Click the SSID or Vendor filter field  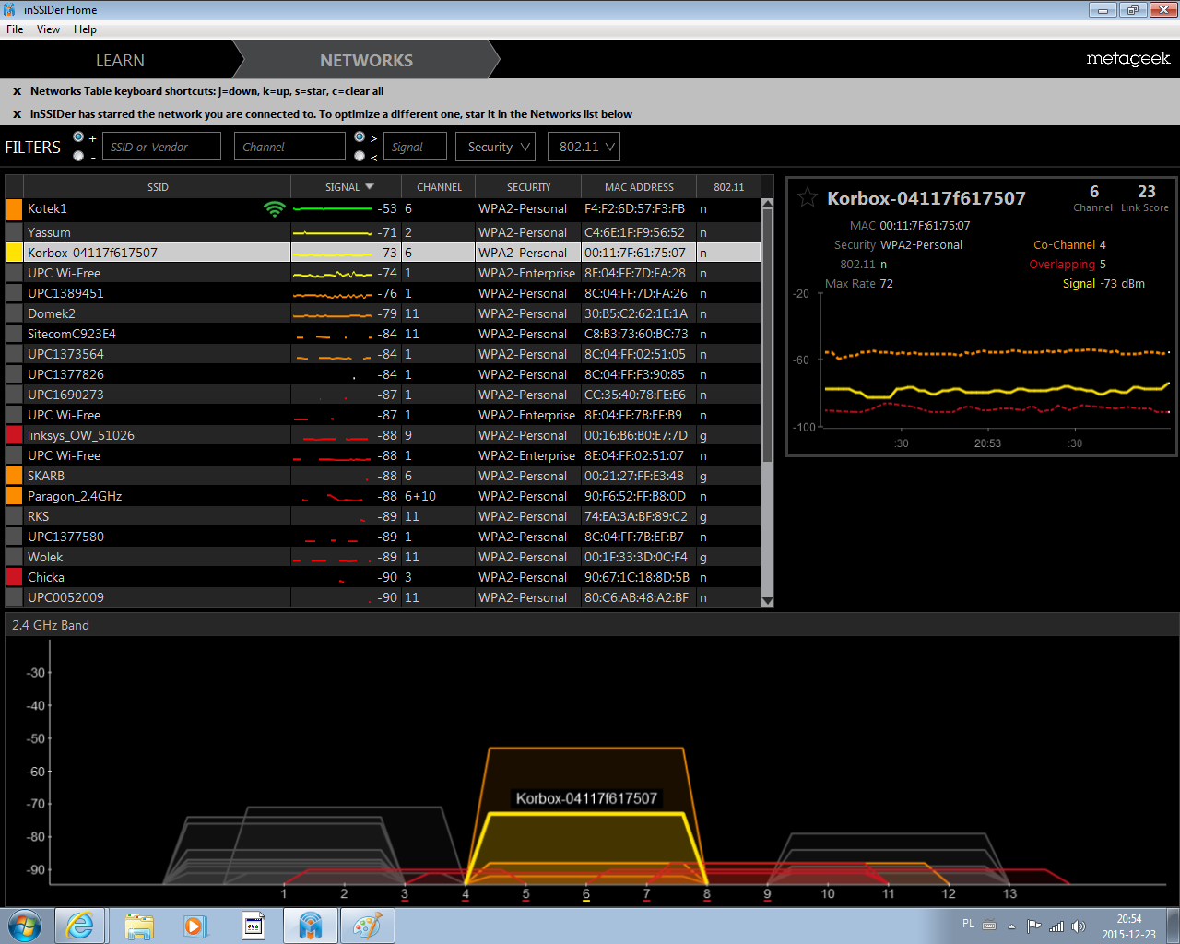161,147
